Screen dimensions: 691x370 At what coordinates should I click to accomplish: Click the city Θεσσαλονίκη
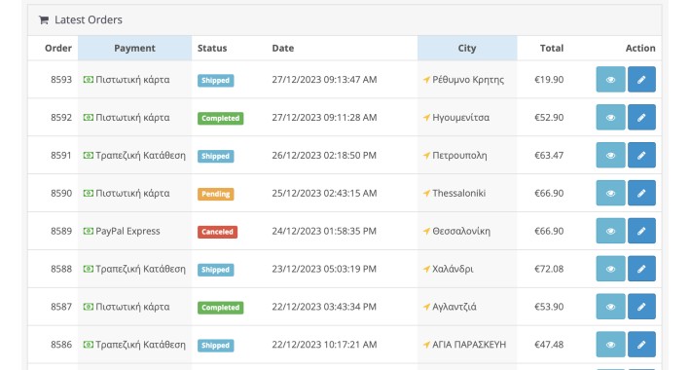tap(461, 231)
